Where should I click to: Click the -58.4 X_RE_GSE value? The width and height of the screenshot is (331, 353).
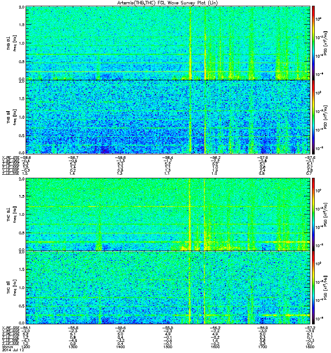[168, 158]
